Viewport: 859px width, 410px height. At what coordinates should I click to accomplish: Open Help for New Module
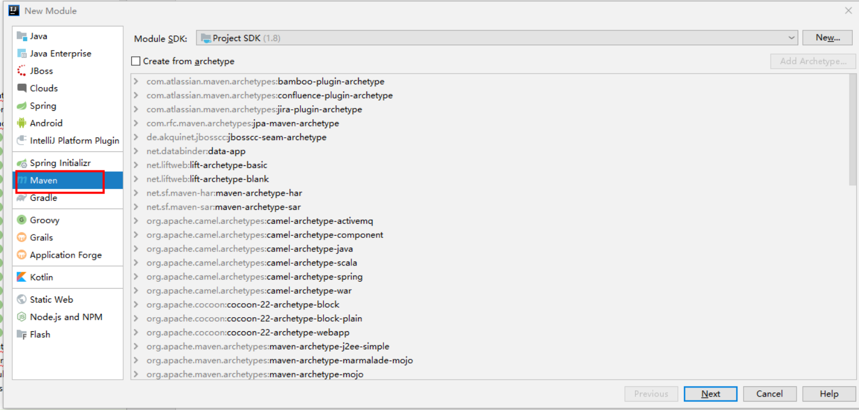tap(829, 394)
